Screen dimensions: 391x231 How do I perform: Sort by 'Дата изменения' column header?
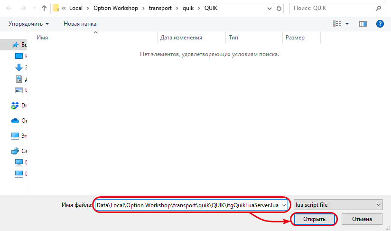click(181, 38)
